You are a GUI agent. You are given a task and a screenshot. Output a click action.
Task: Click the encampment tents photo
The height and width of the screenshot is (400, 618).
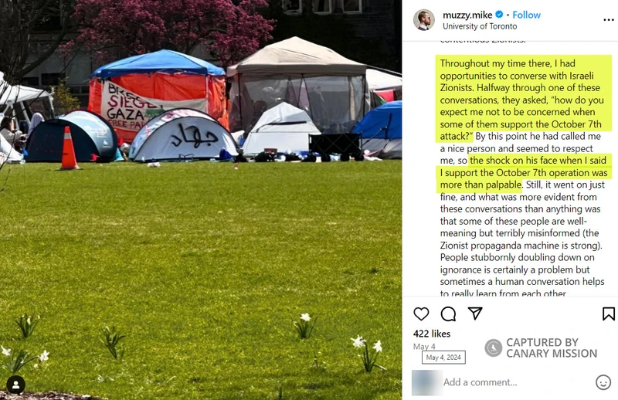(x=201, y=200)
